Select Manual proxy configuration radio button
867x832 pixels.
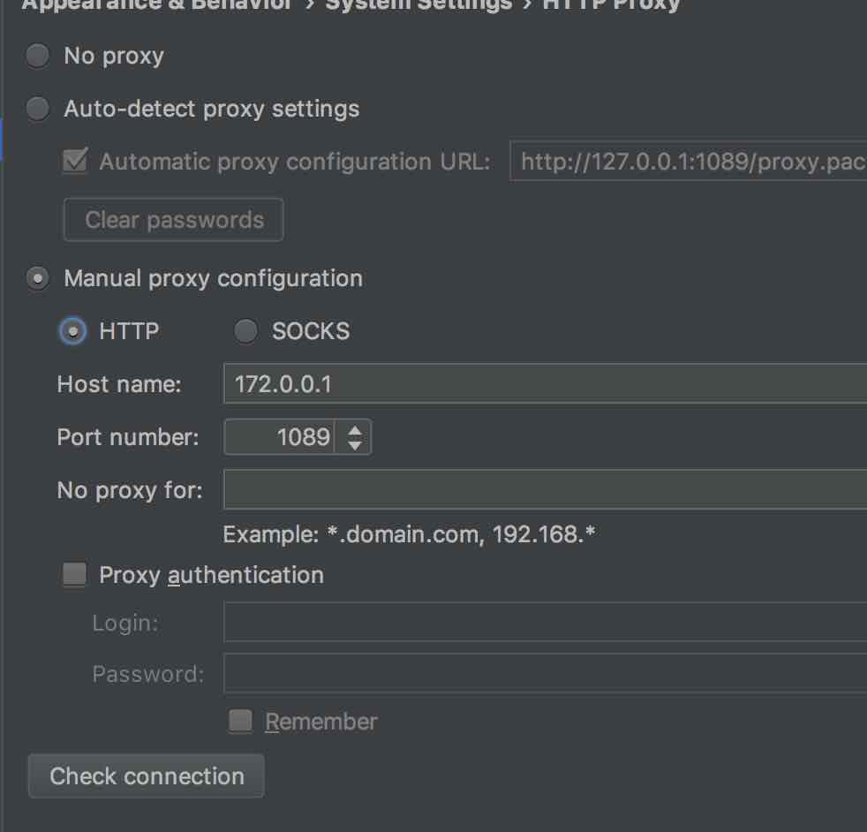38,278
